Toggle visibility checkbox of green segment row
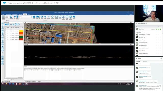This screenshot has height=91, width=163. coord(8,37)
